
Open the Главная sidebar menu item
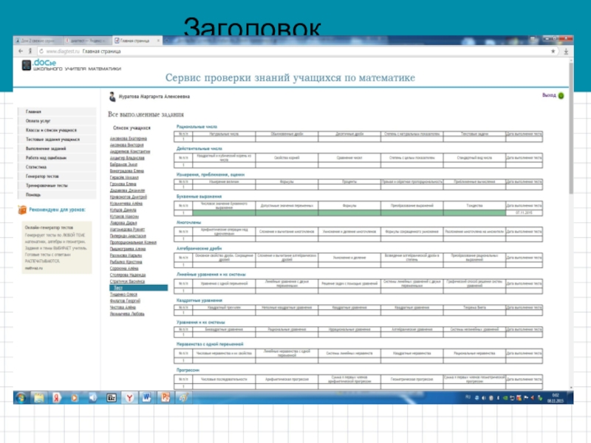pyautogui.click(x=57, y=111)
